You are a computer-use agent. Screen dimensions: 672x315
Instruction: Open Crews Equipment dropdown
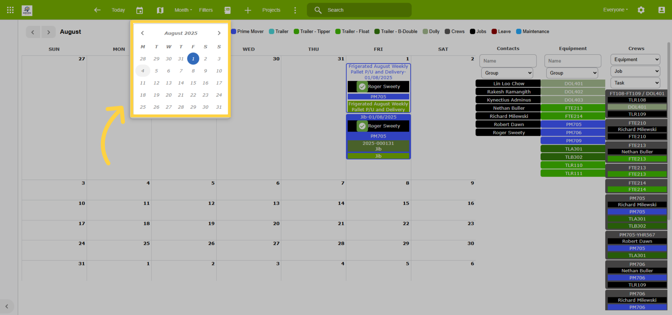(x=635, y=60)
